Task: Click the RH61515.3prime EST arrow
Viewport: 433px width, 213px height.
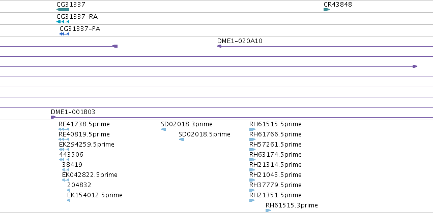Action: 268,210
